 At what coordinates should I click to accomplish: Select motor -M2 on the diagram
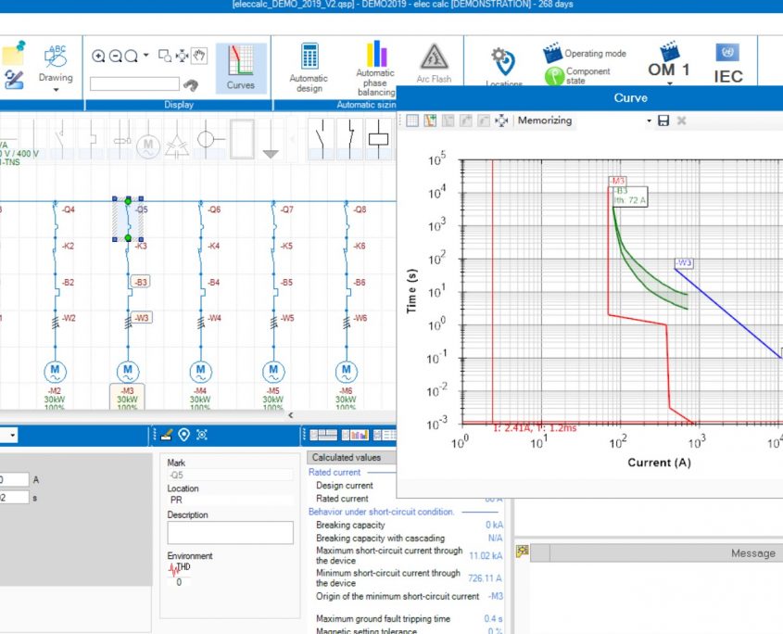(55, 371)
